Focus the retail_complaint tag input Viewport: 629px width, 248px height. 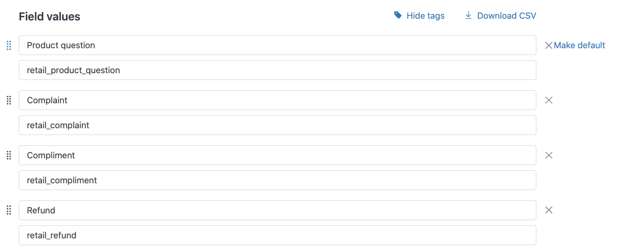click(277, 125)
